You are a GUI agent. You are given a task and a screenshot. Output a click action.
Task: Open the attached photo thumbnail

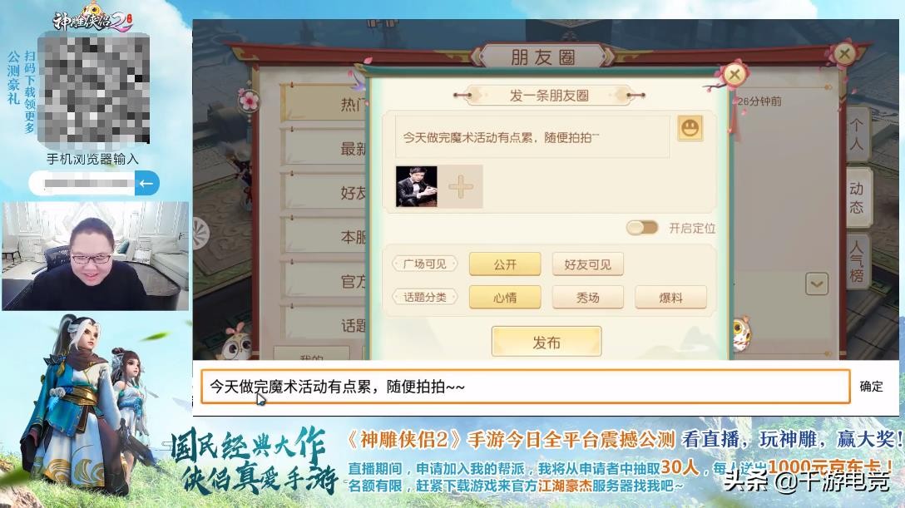click(x=416, y=186)
